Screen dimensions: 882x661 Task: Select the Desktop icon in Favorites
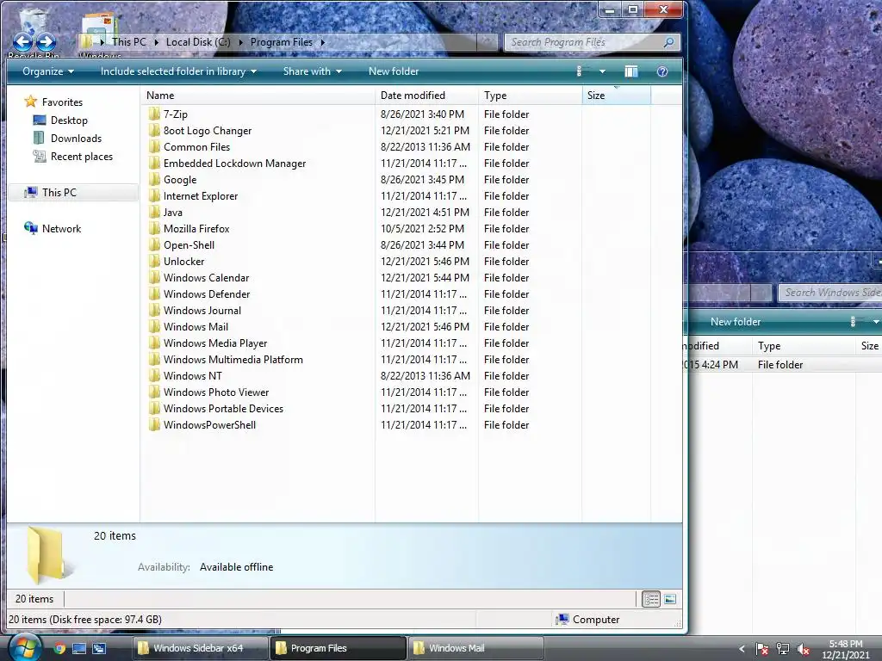coord(40,120)
